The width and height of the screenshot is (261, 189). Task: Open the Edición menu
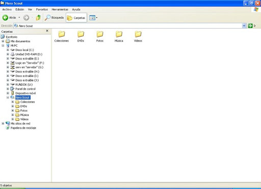click(x=20, y=10)
